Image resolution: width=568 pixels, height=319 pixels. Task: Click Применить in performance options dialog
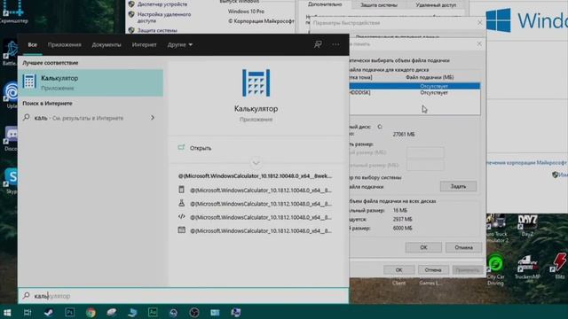[x=468, y=269]
